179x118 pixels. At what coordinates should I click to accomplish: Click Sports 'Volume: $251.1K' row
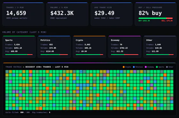point(13,48)
